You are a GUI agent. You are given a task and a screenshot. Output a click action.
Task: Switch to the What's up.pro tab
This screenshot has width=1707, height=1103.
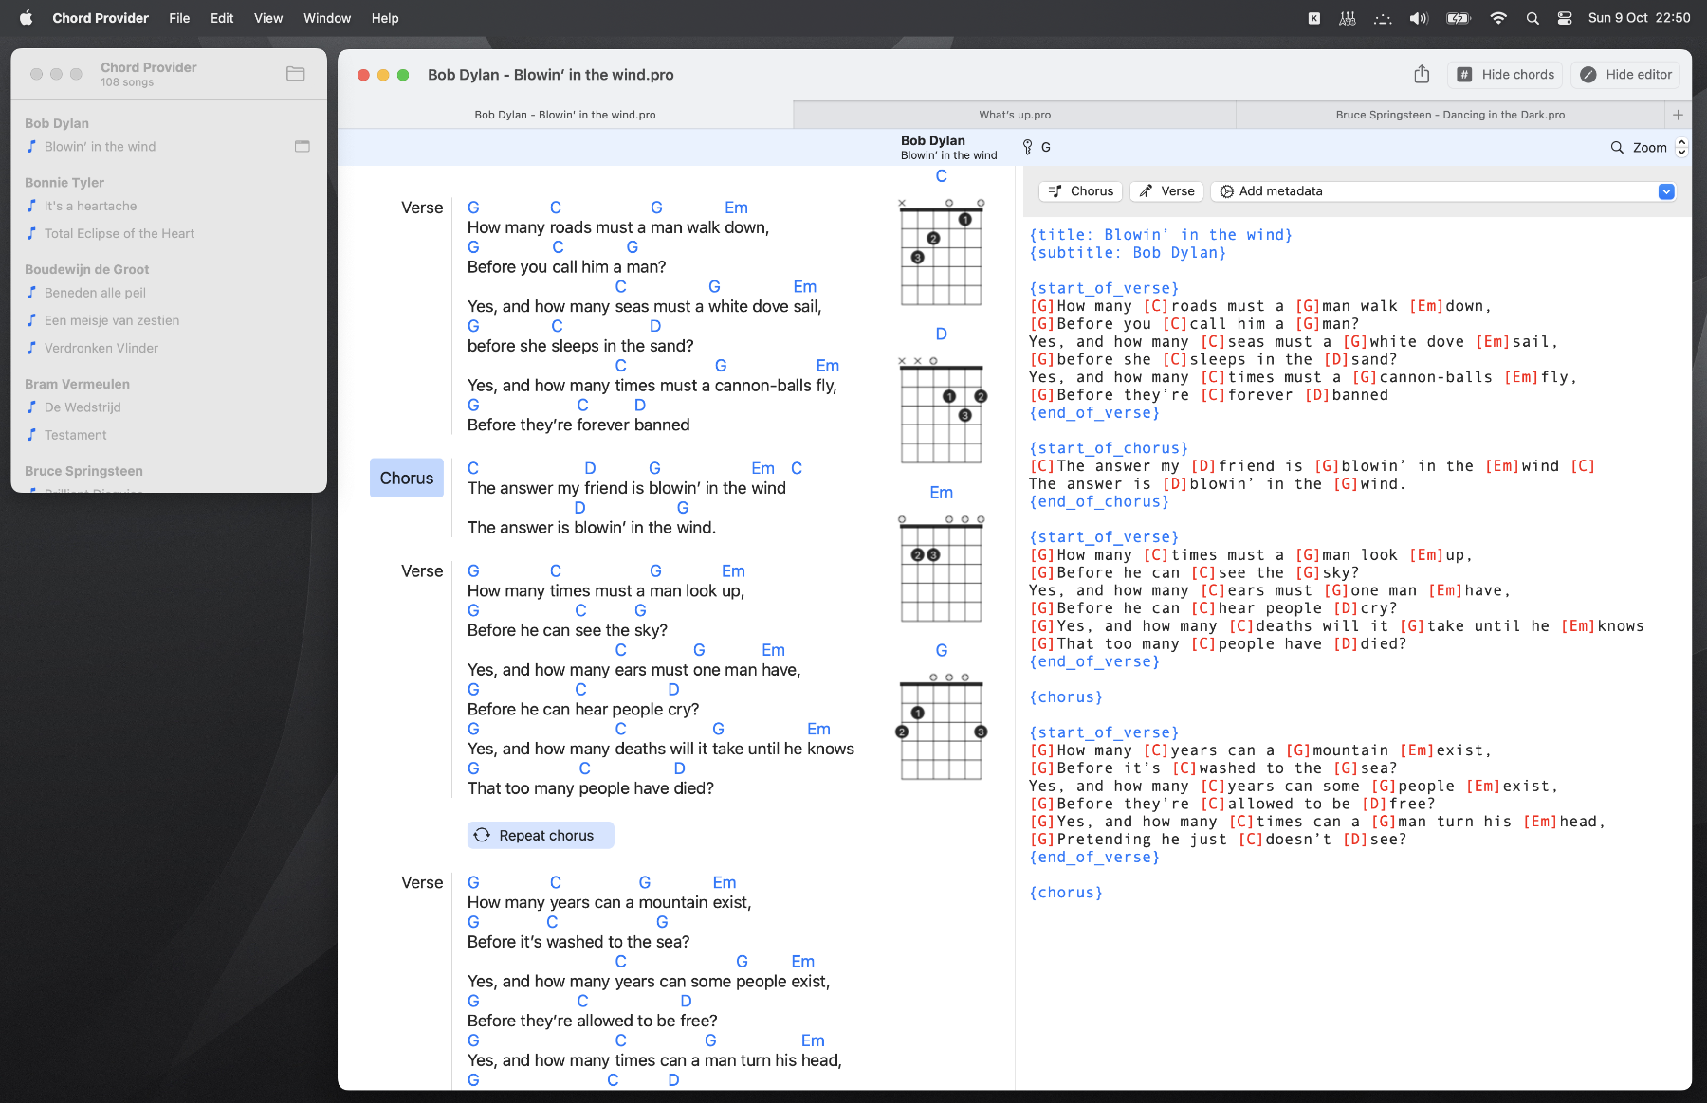coord(1015,115)
